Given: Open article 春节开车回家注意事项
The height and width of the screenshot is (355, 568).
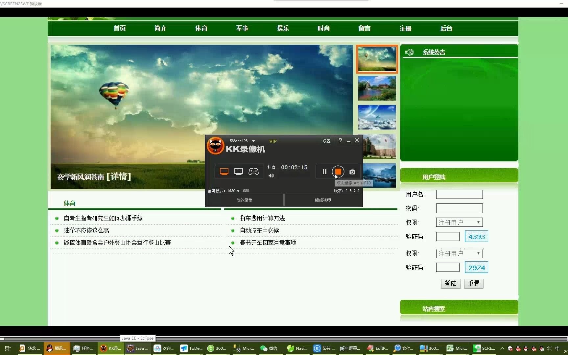Looking at the screenshot, I should tap(268, 243).
